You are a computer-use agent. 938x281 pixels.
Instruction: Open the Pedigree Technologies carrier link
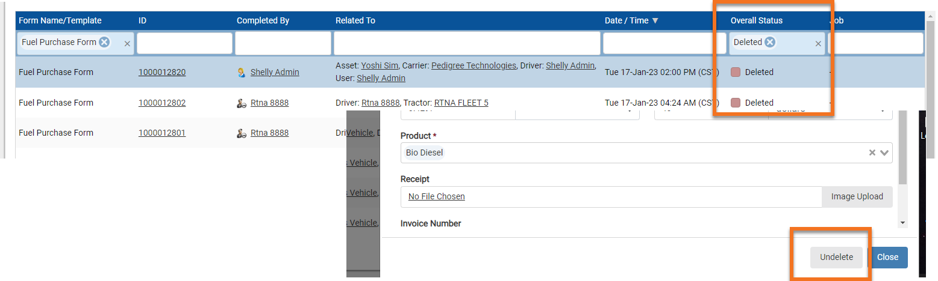[x=474, y=65]
